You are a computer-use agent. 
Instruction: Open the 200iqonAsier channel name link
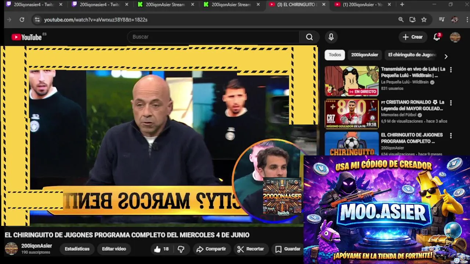point(36,246)
